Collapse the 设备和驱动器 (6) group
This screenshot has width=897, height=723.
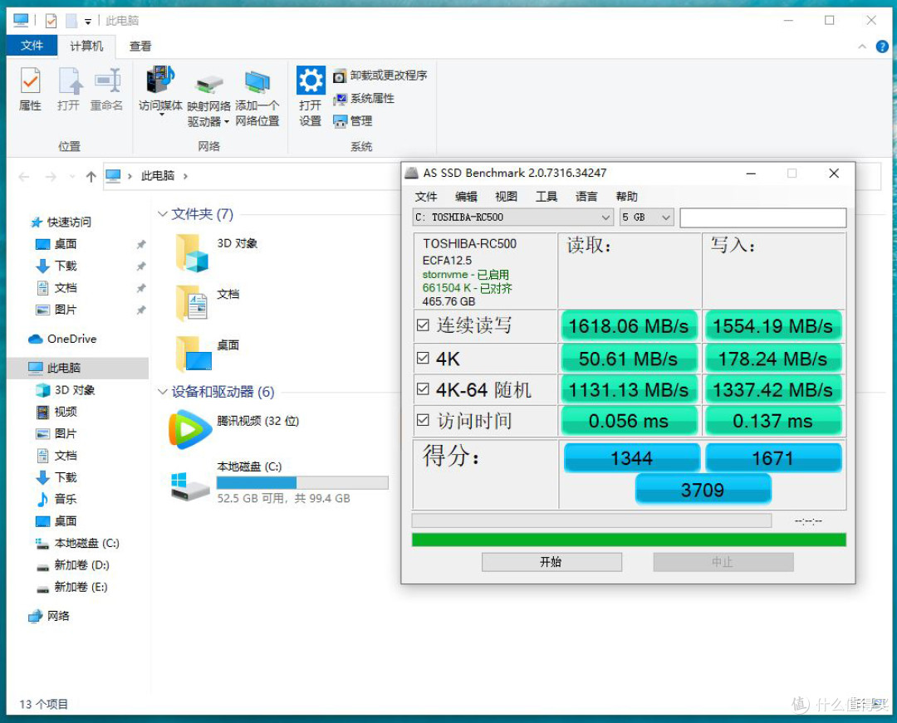tap(163, 392)
